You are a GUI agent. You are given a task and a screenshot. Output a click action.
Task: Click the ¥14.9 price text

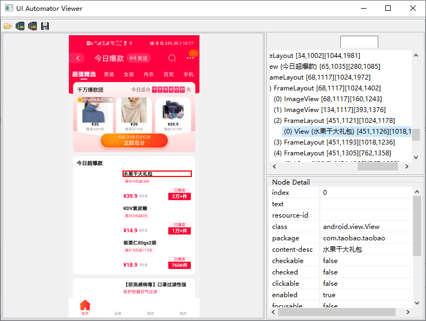click(131, 231)
